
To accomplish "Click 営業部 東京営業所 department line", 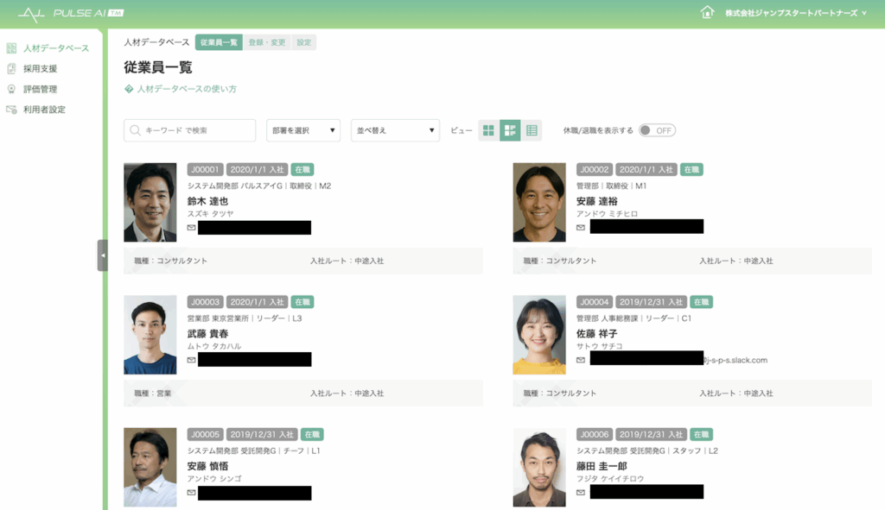I will click(x=245, y=318).
